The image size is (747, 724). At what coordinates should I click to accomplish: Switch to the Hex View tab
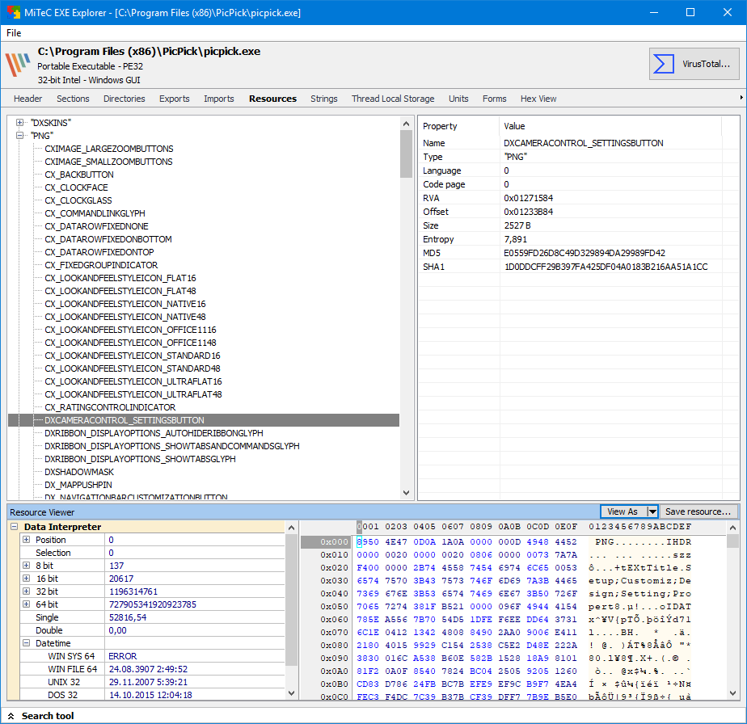tap(538, 99)
